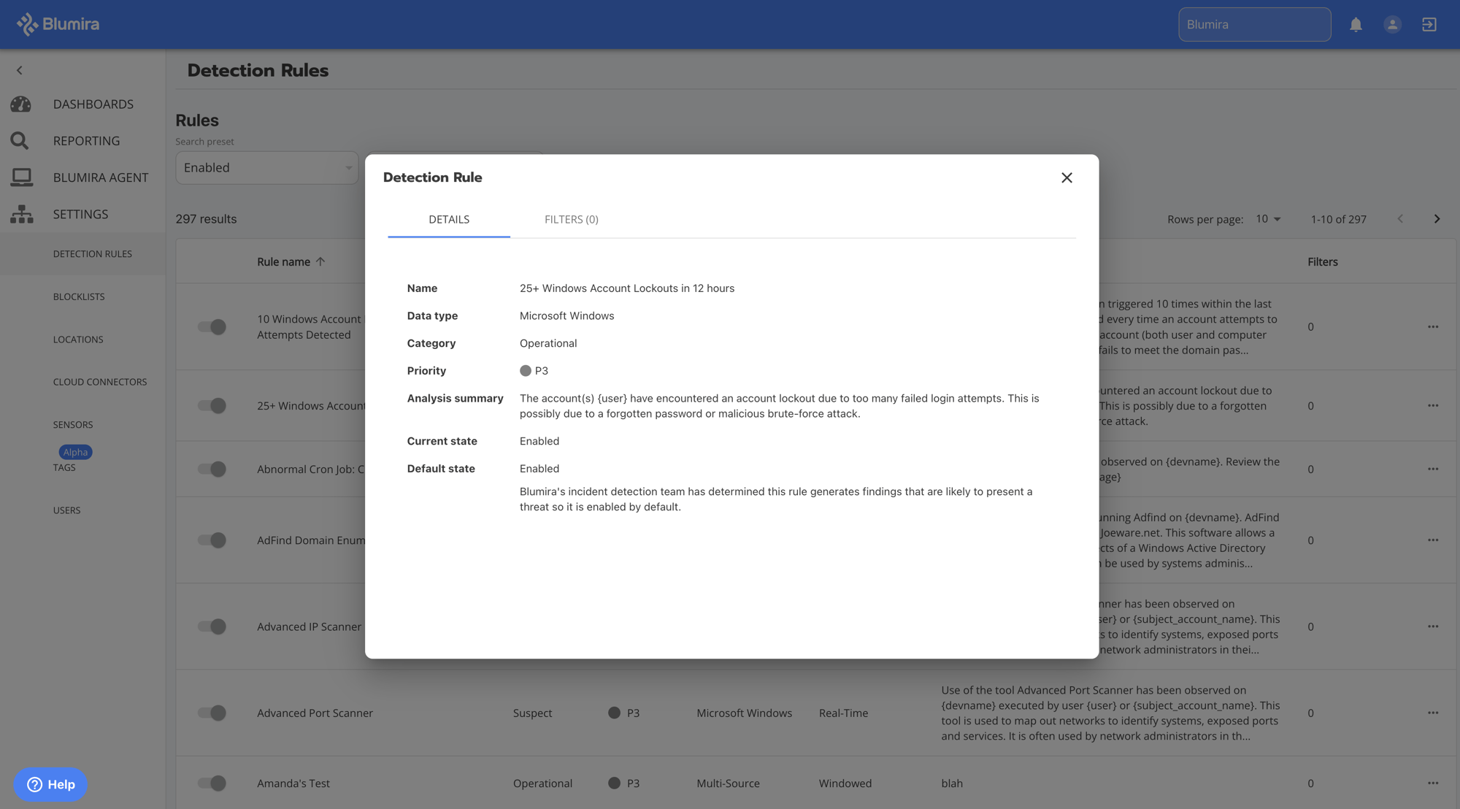Screen dimensions: 1460x809
Task: Click the Help button
Action: tap(50, 784)
